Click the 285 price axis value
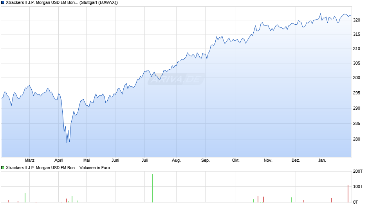 357,123
